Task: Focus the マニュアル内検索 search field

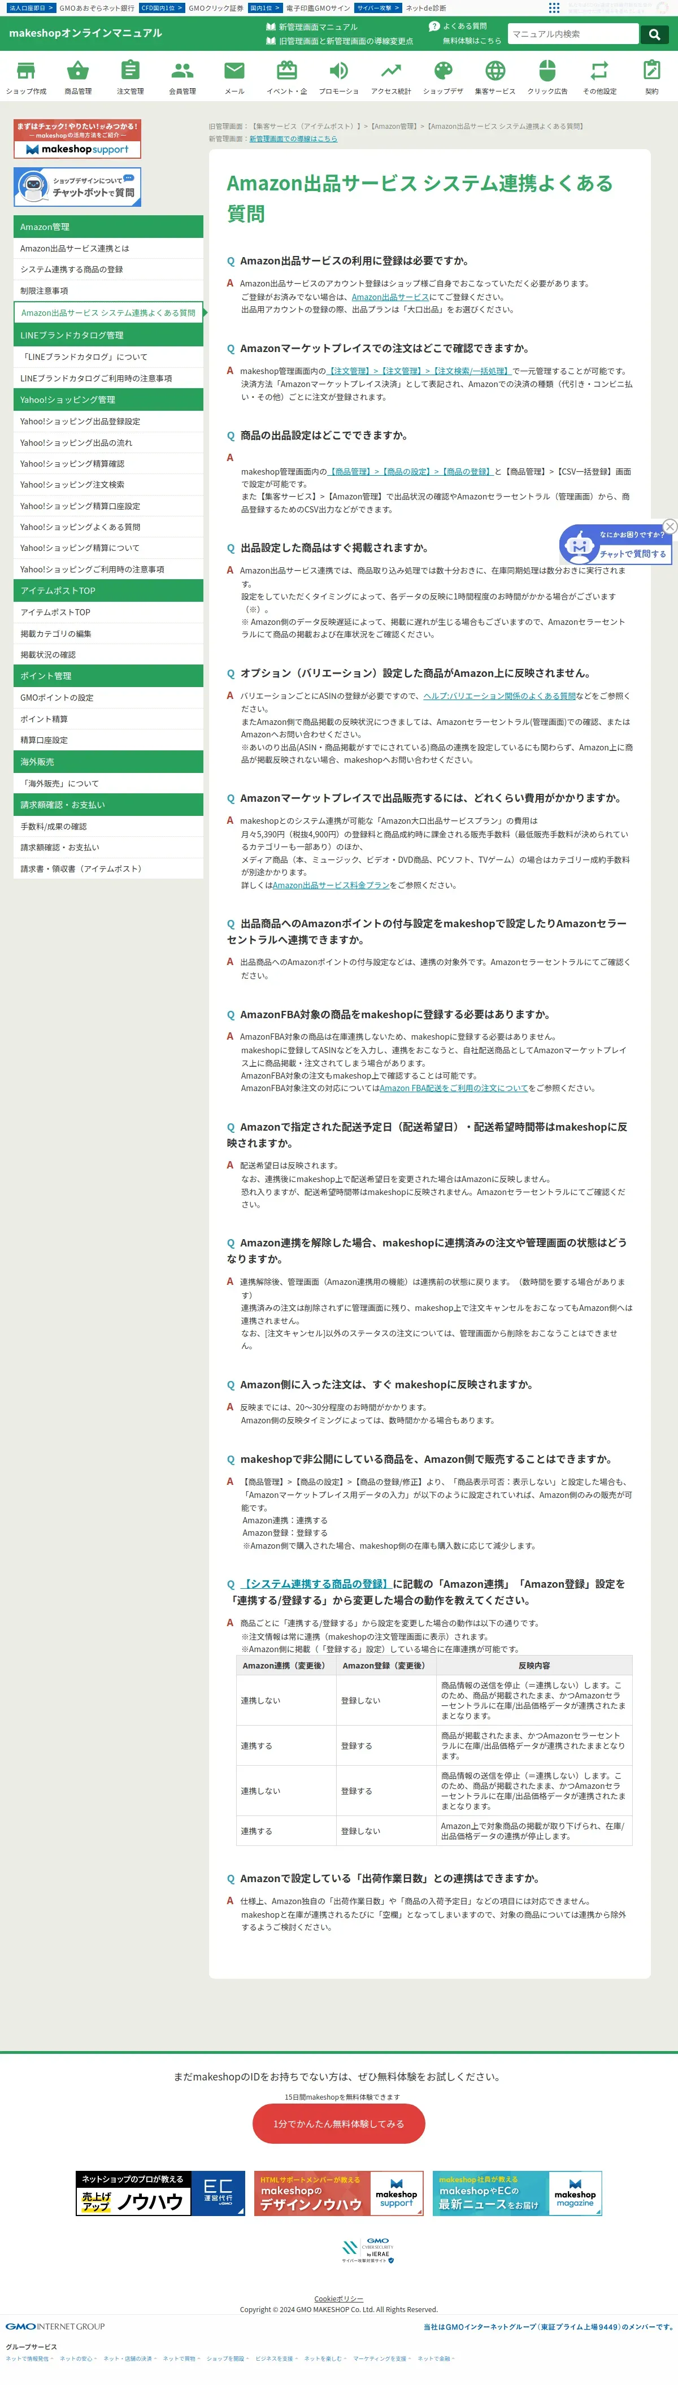Action: coord(573,34)
